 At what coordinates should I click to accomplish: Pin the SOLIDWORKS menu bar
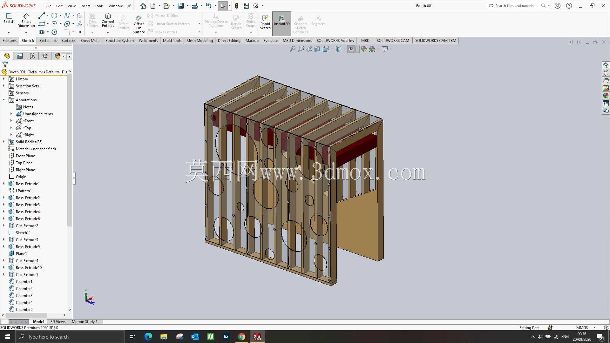coord(129,6)
